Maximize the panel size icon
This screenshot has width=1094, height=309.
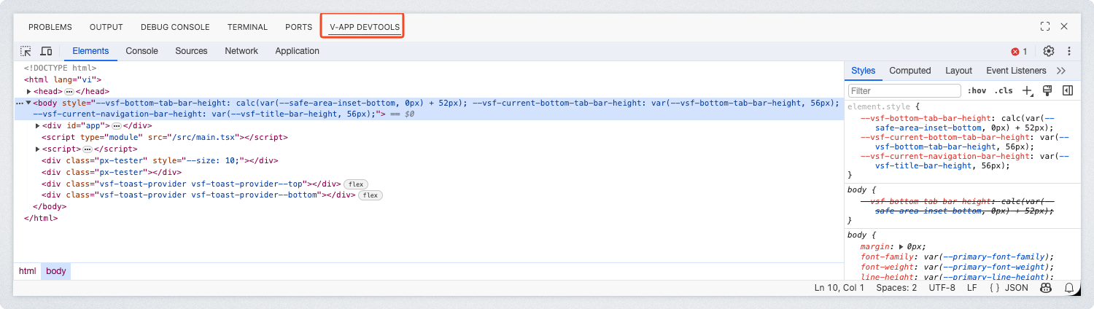click(x=1045, y=26)
